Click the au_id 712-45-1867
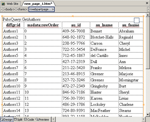The height and width of the screenshot is (122, 150). (74, 56)
